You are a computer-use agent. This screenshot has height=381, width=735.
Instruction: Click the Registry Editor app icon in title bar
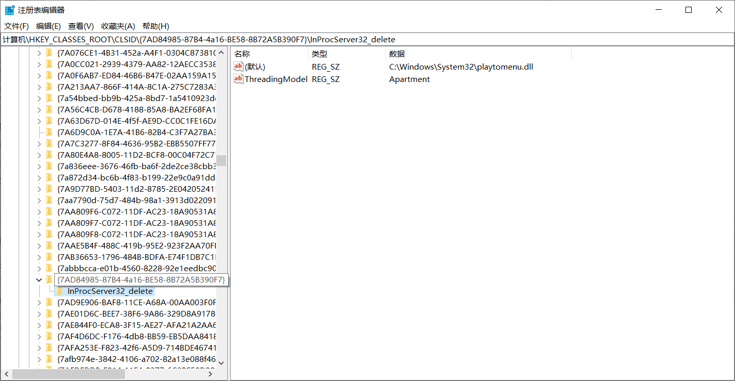[10, 10]
